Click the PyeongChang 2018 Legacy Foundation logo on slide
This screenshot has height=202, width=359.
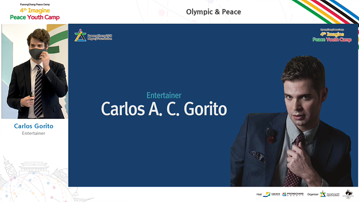pos(93,35)
